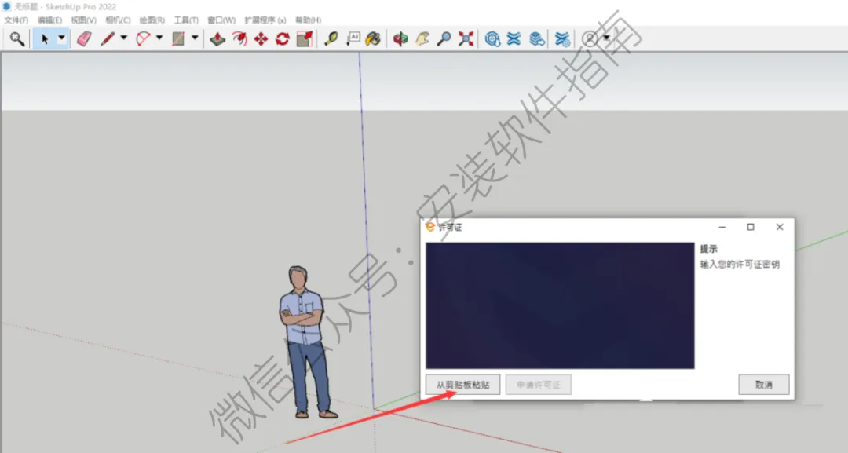Image resolution: width=848 pixels, height=453 pixels.
Task: Select the Rectangle shape tool
Action: [178, 39]
